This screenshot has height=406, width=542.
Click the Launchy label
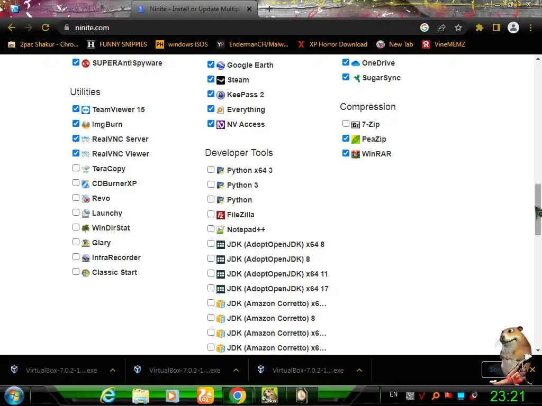click(x=107, y=214)
